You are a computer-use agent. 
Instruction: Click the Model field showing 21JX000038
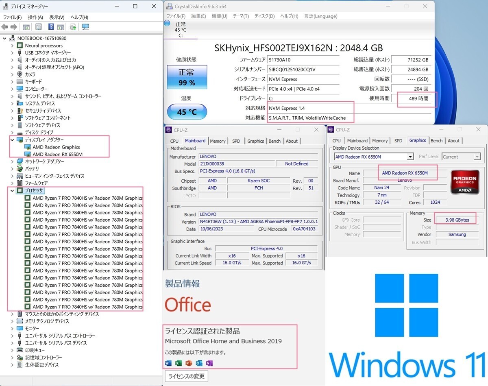tap(236, 164)
